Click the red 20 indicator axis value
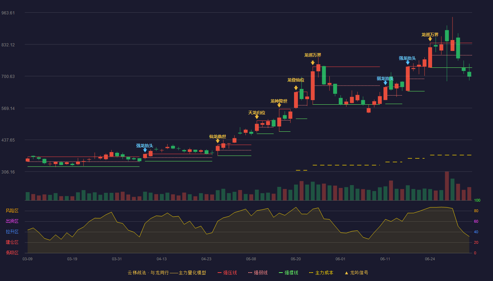493x281 pixels. [476, 242]
